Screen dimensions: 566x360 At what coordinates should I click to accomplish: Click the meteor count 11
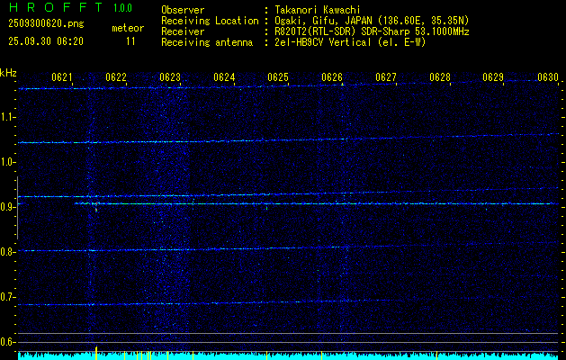pyautogui.click(x=130, y=41)
